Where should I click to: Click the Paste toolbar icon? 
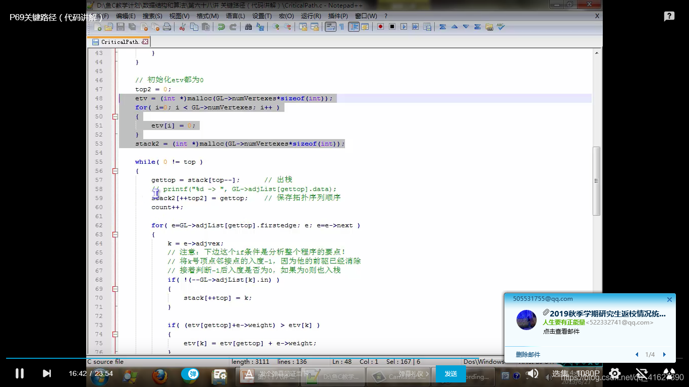(205, 27)
